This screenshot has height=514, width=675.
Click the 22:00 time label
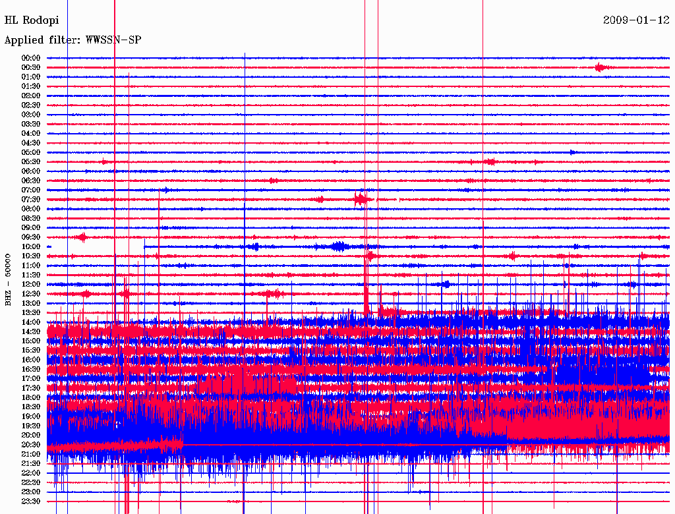point(31,473)
